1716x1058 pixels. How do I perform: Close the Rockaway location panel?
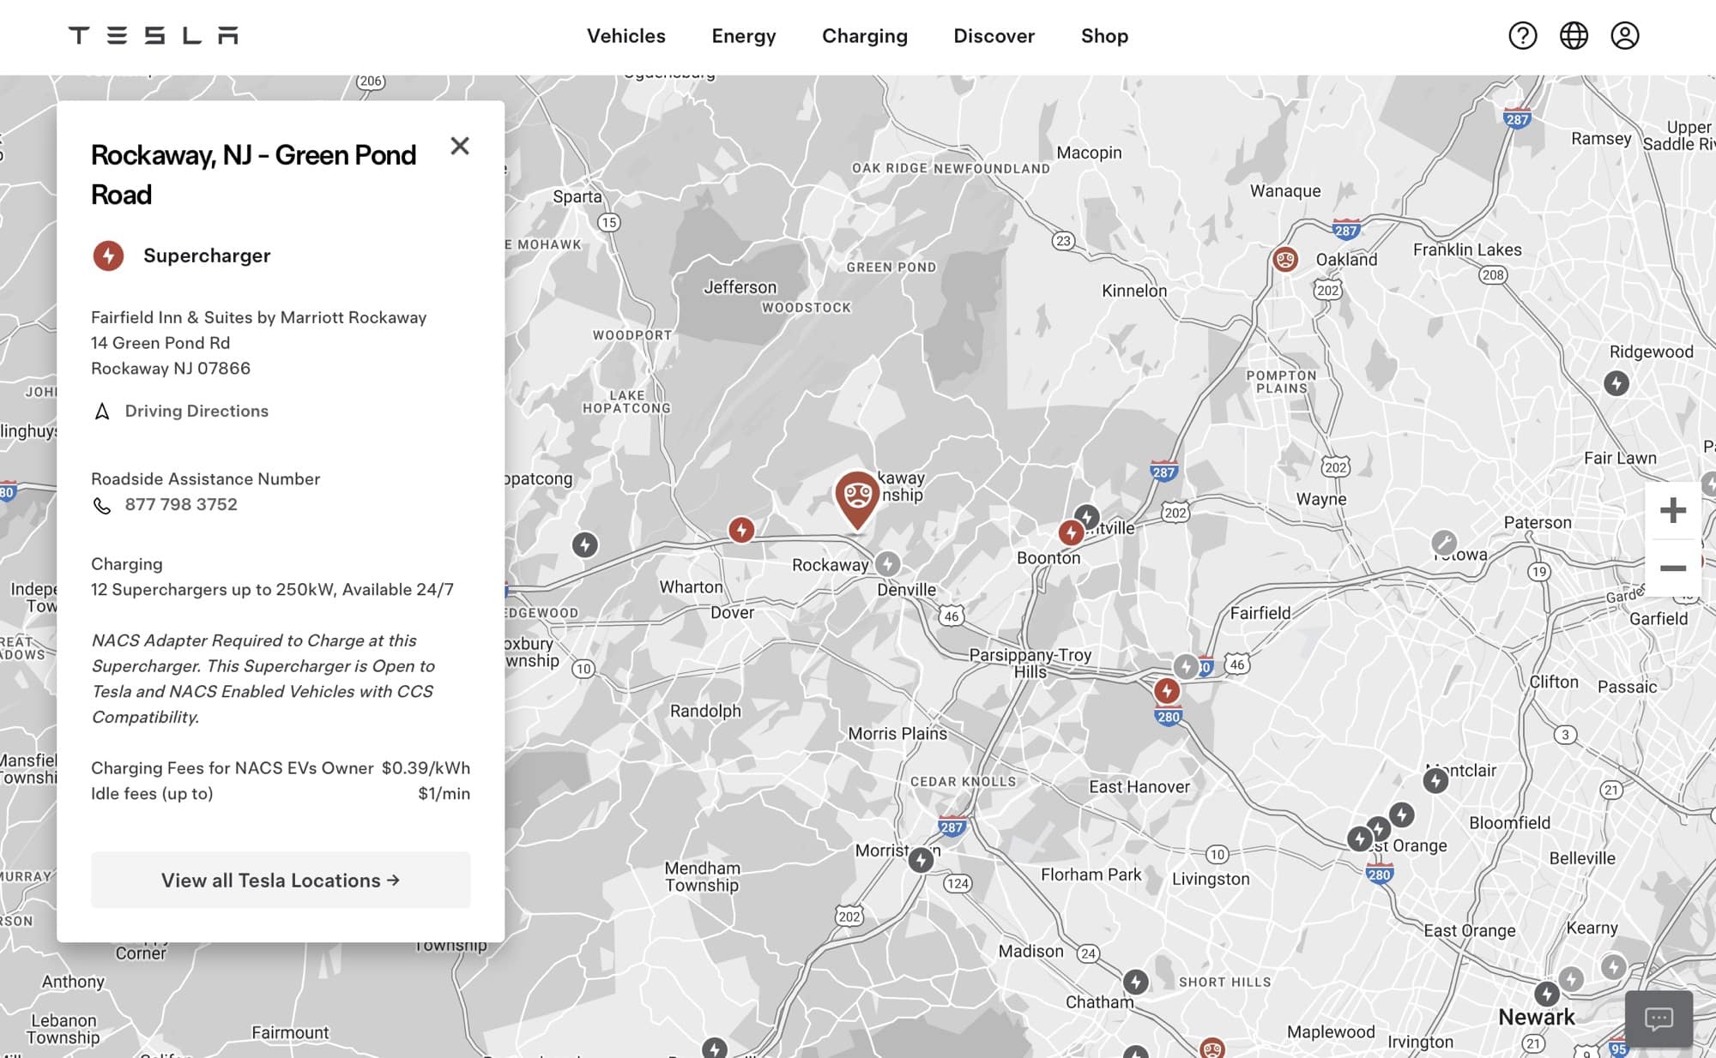pos(460,146)
